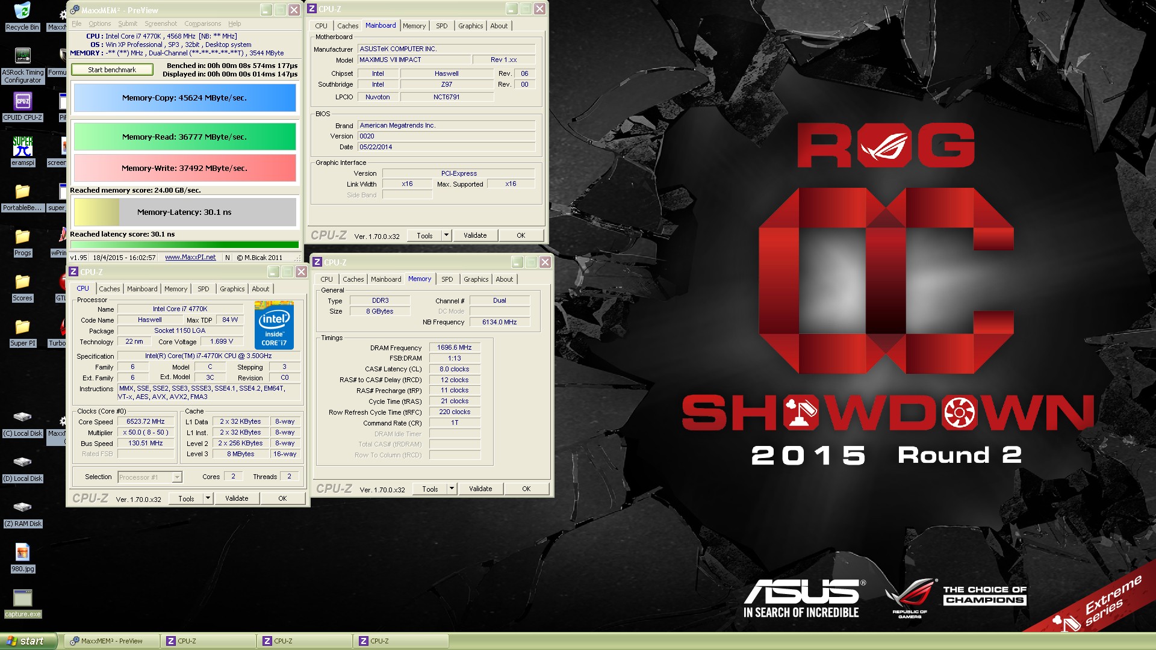Image resolution: width=1156 pixels, height=650 pixels.
Task: Open Graphics tab in bottom-left CPU-Z window
Action: point(232,289)
